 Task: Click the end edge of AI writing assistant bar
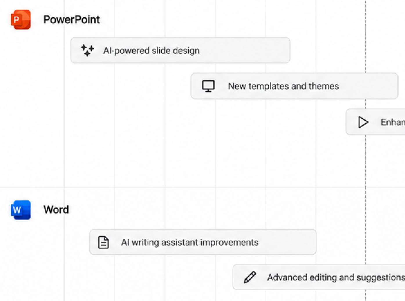coord(316,242)
